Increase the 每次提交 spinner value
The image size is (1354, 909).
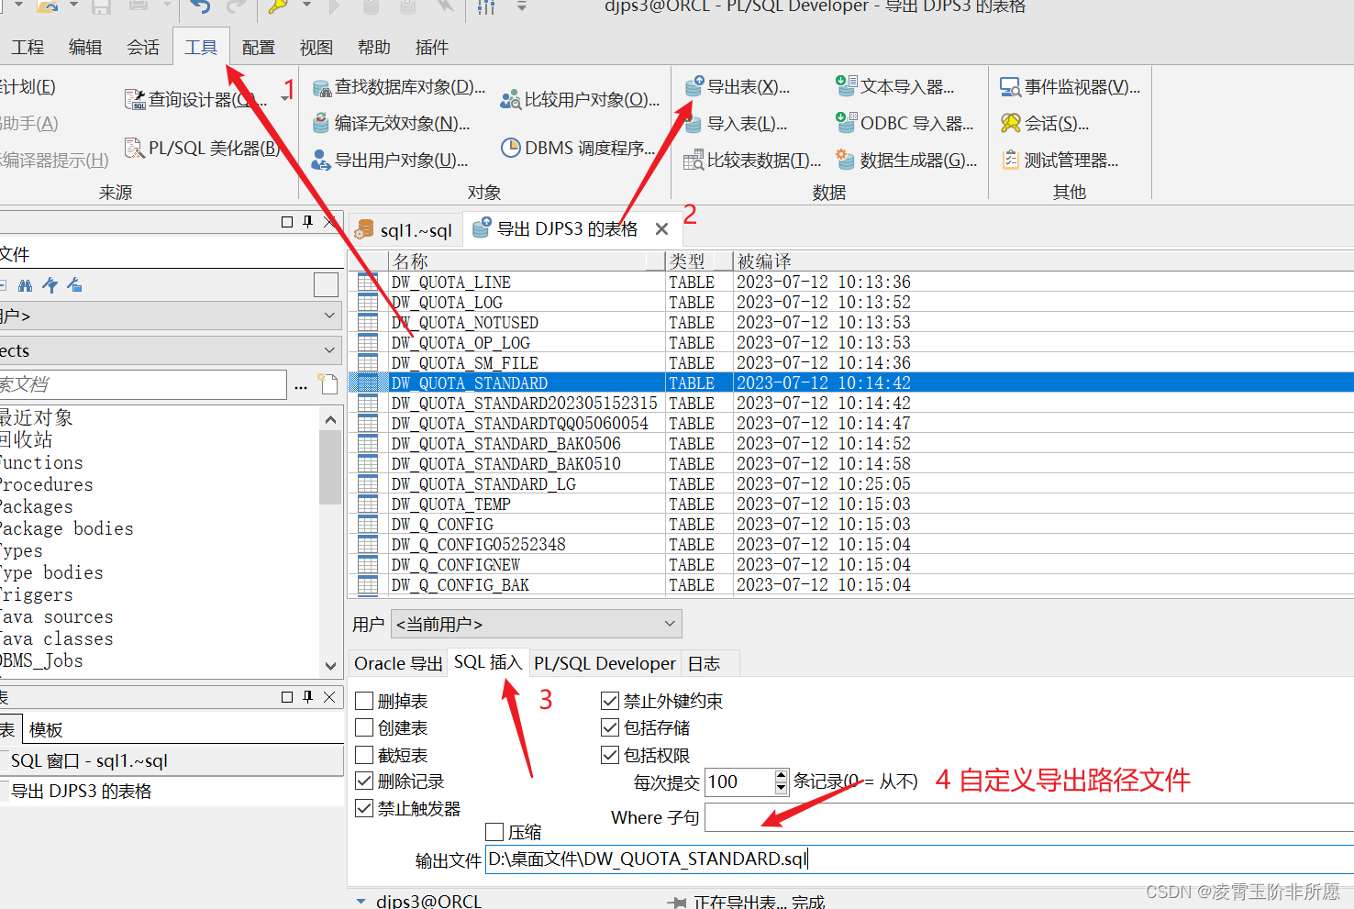coord(781,776)
